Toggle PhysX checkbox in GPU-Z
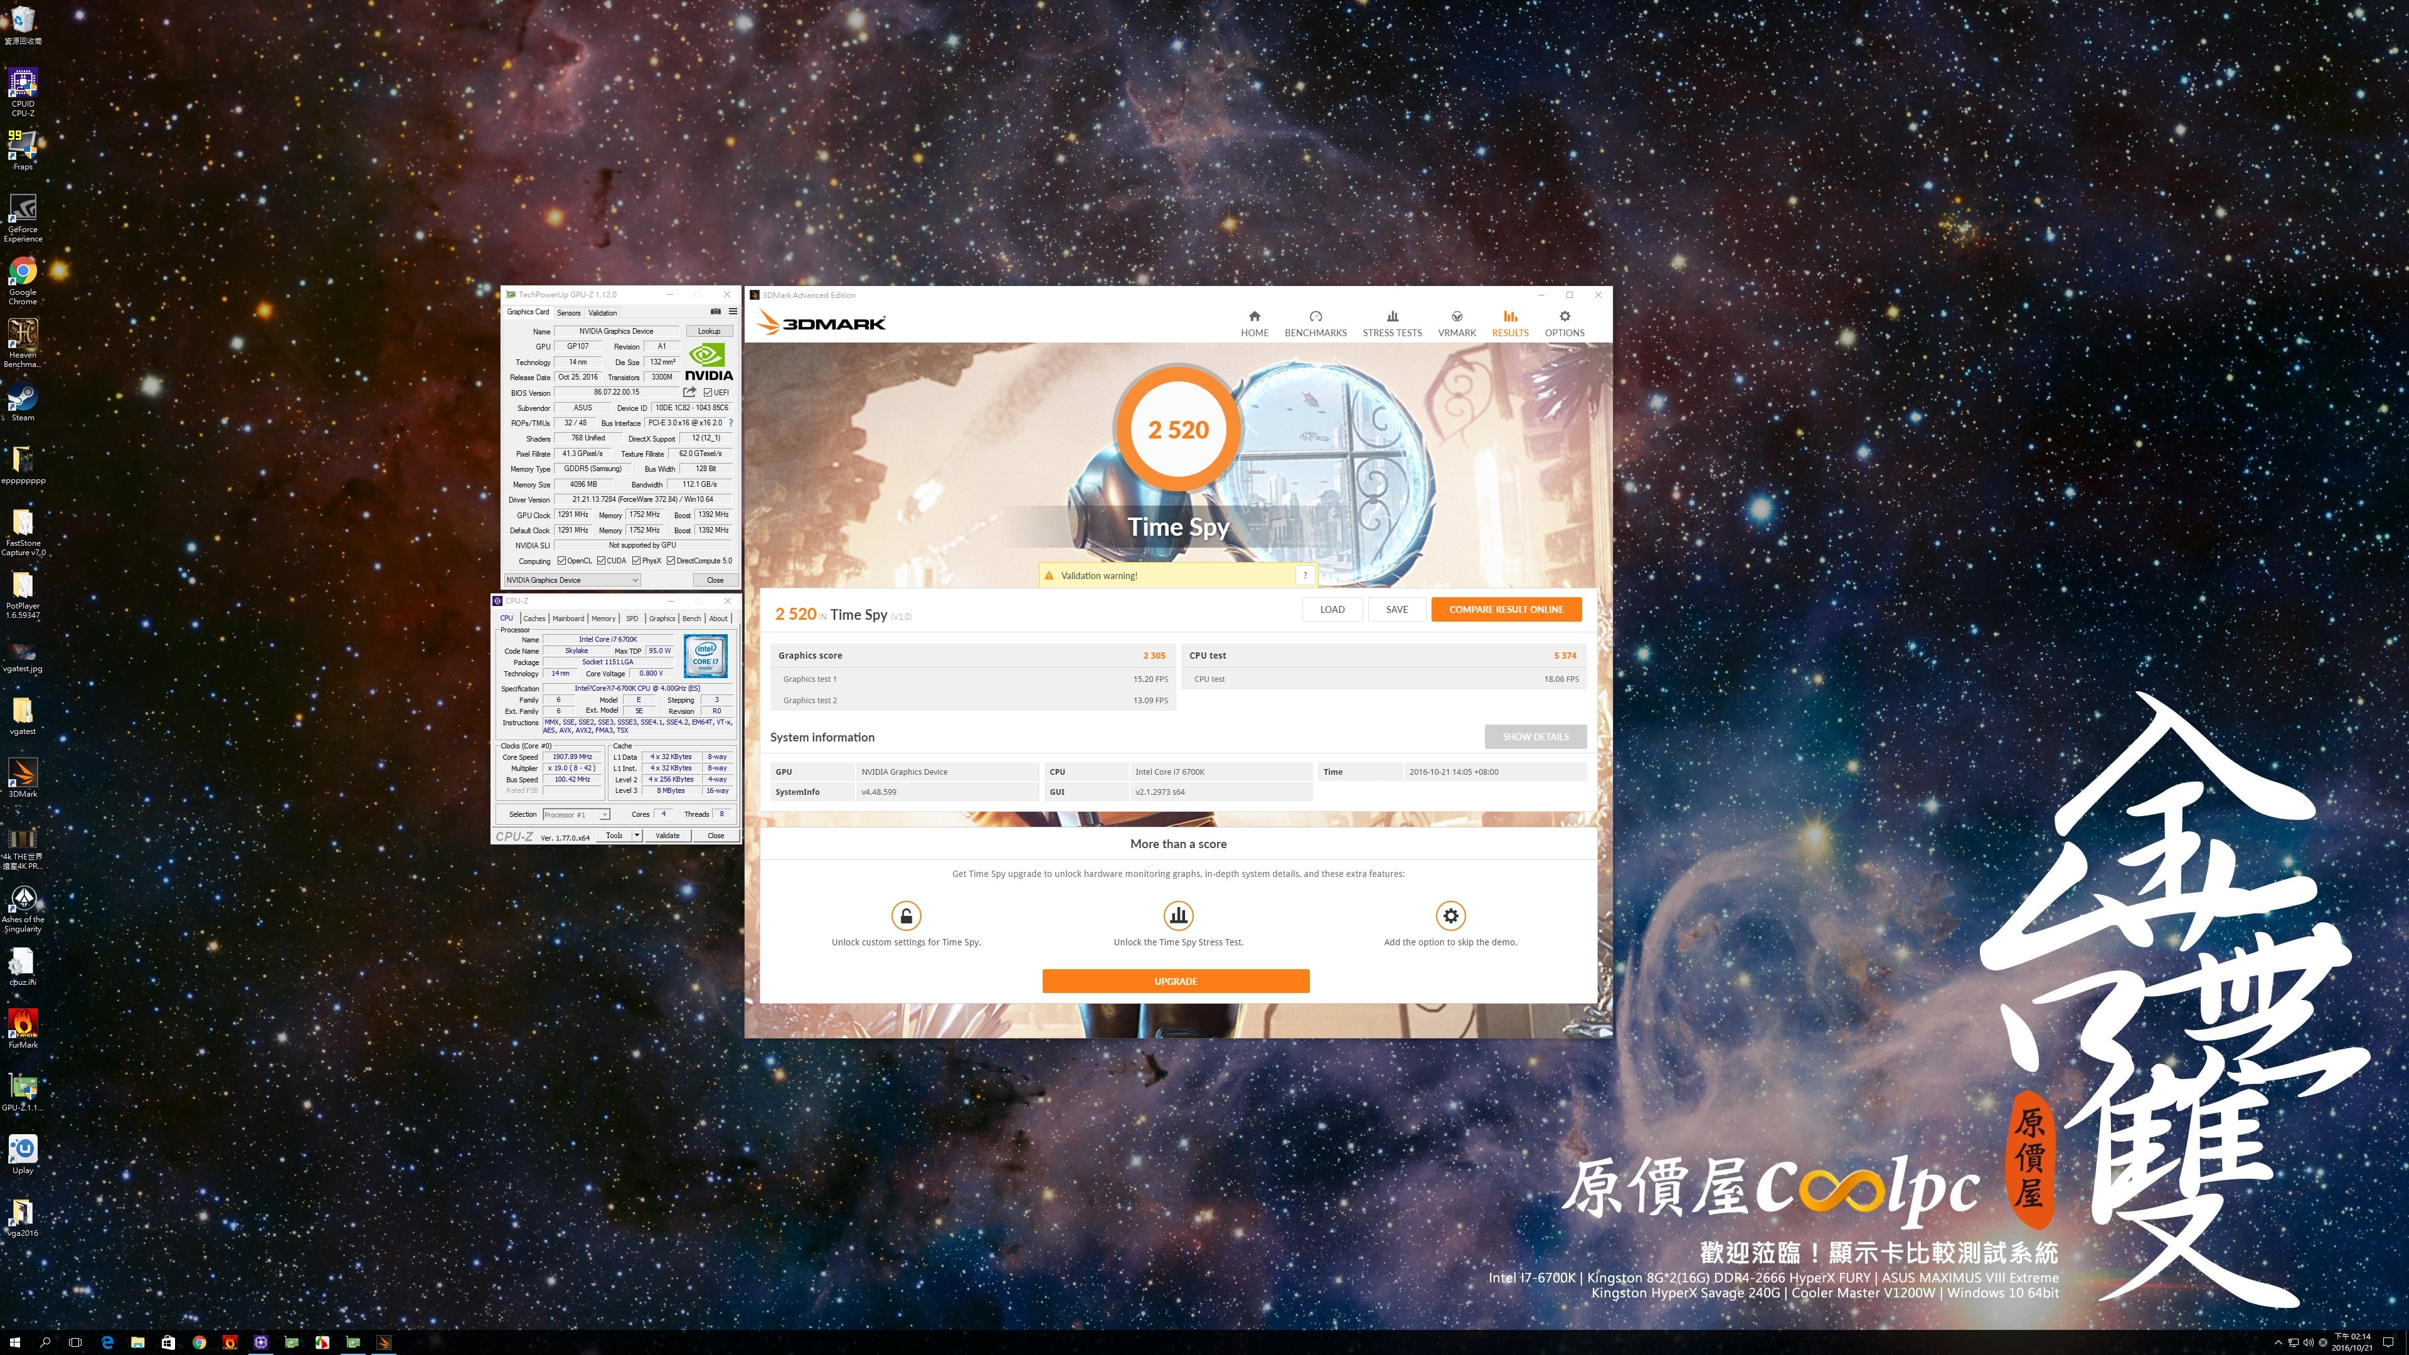The width and height of the screenshot is (2409, 1355). 636,561
